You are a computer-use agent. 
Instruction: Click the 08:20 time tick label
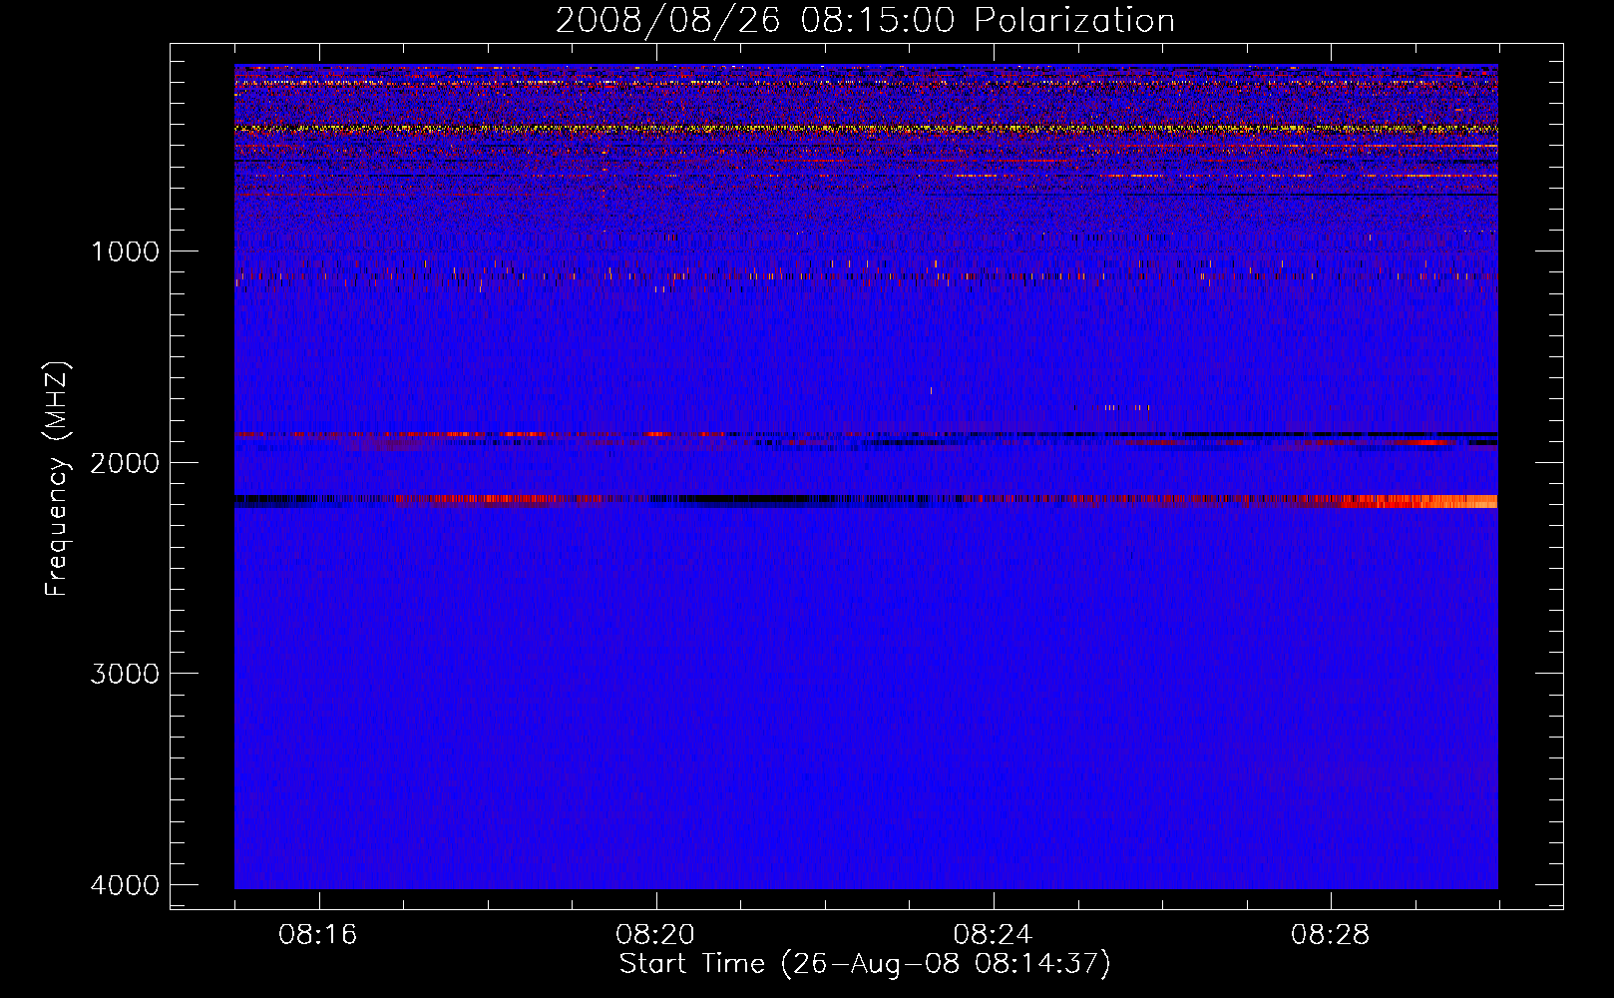655,935
